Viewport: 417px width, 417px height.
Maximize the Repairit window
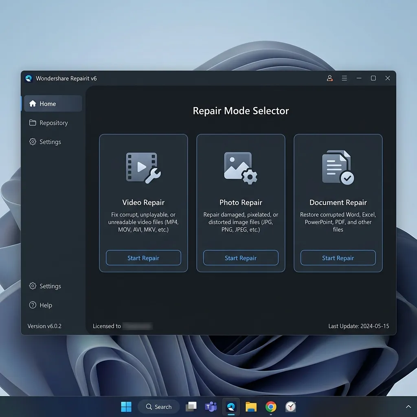(373, 78)
